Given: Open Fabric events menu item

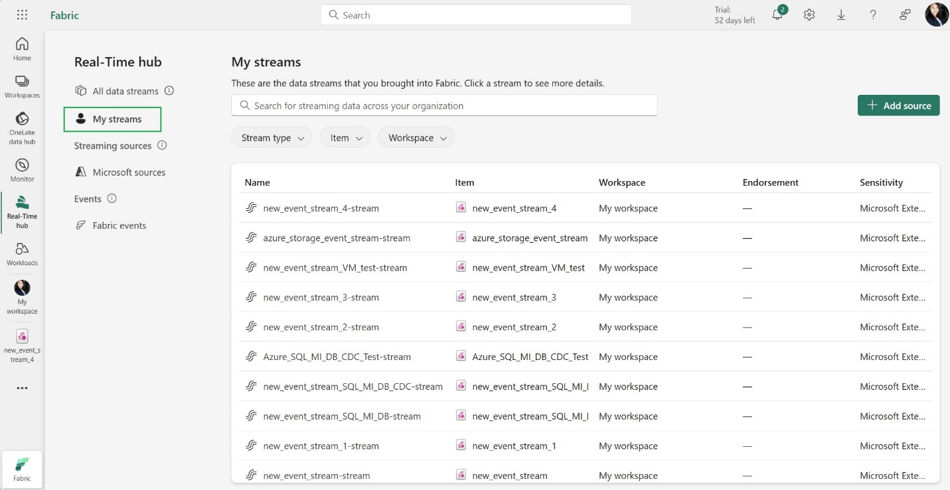Looking at the screenshot, I should pyautogui.click(x=110, y=225).
